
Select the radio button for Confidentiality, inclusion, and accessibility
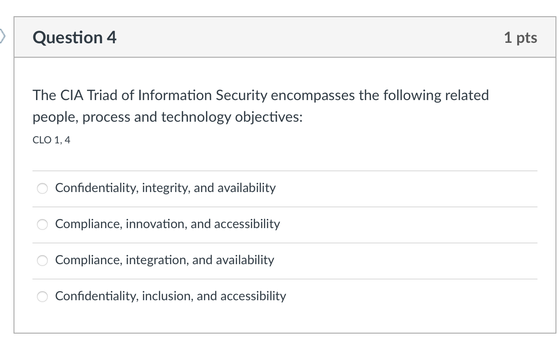pos(42,297)
